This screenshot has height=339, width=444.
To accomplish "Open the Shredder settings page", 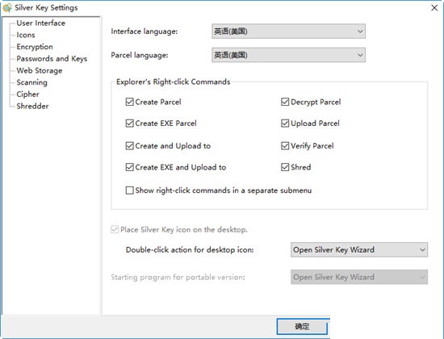I will pyautogui.click(x=32, y=107).
